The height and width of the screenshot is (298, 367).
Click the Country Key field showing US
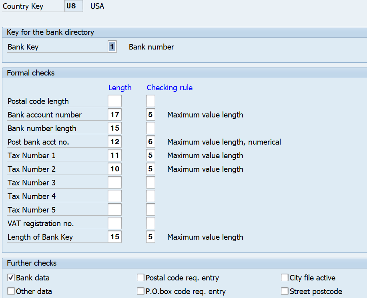pyautogui.click(x=74, y=6)
